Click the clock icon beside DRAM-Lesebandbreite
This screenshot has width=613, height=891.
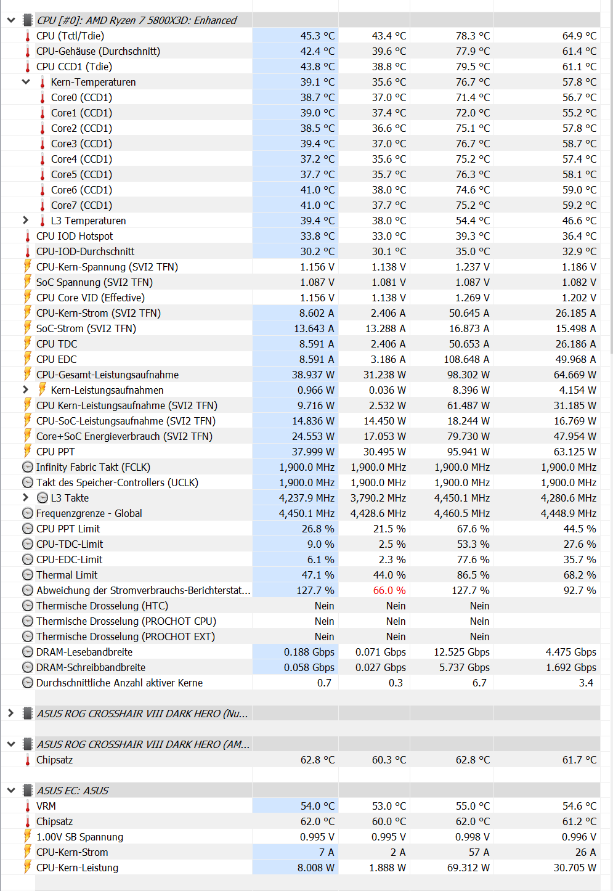(x=28, y=652)
